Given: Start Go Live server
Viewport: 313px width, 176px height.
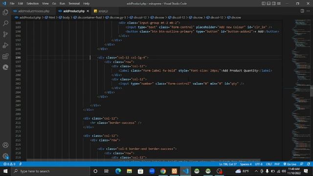Looking at the screenshot, I should tap(290, 164).
